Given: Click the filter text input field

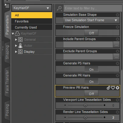Looking at the screenshot, I should click(x=93, y=8).
